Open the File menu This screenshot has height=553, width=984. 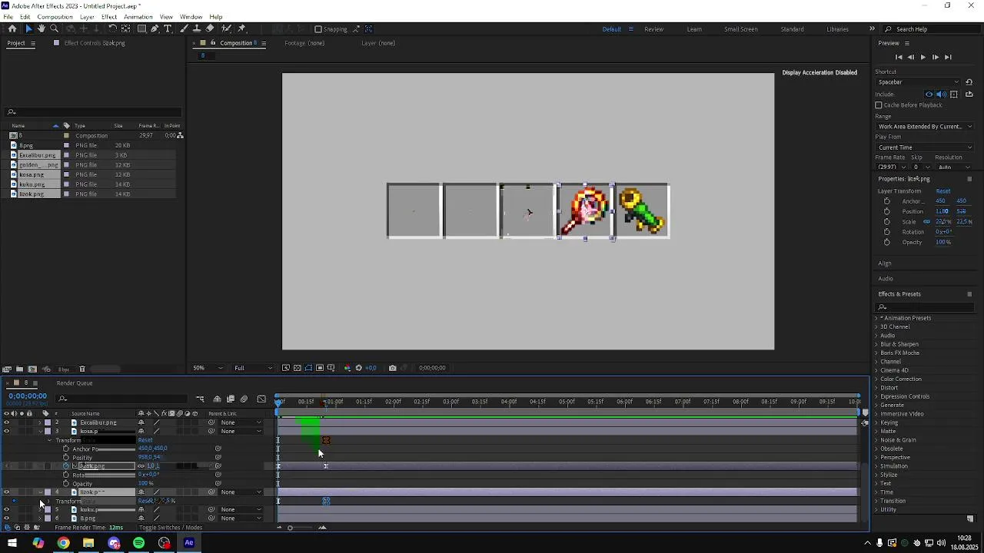point(8,17)
